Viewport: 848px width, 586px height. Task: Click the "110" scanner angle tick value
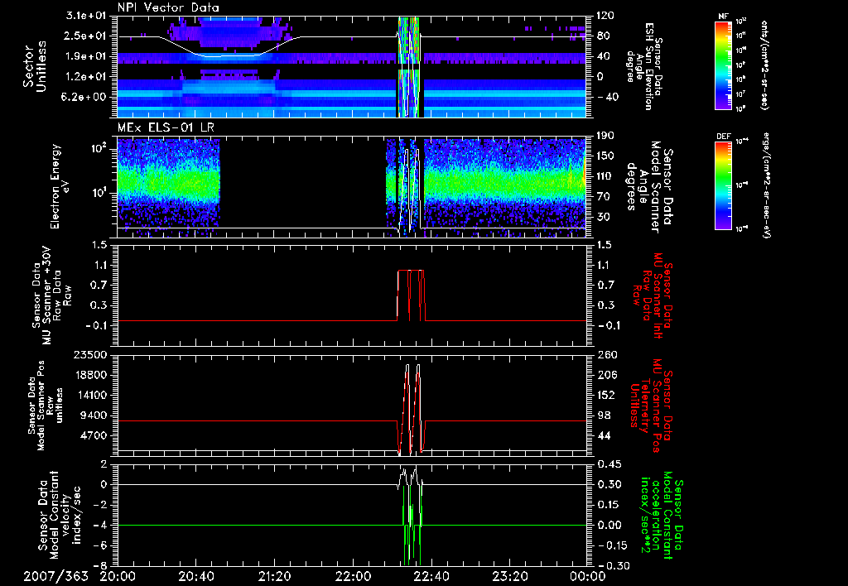605,176
